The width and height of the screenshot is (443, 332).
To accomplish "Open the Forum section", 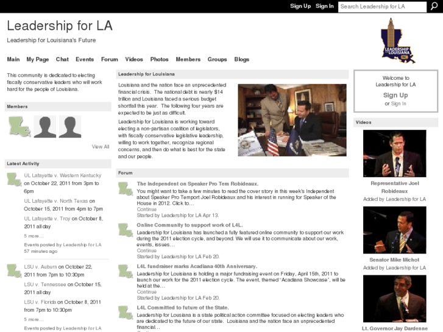I will point(109,59).
